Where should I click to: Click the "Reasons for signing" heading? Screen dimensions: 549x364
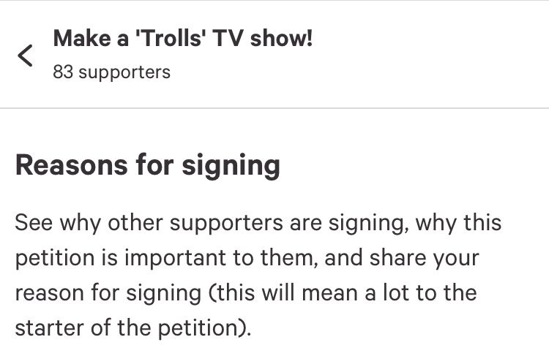147,166
